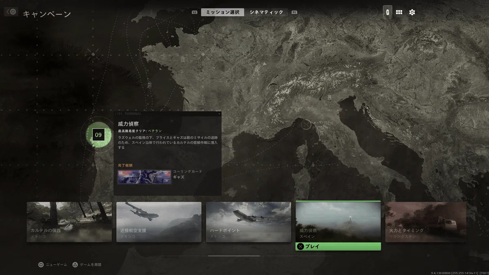Click the ベテラン difficulty text

(x=154, y=131)
